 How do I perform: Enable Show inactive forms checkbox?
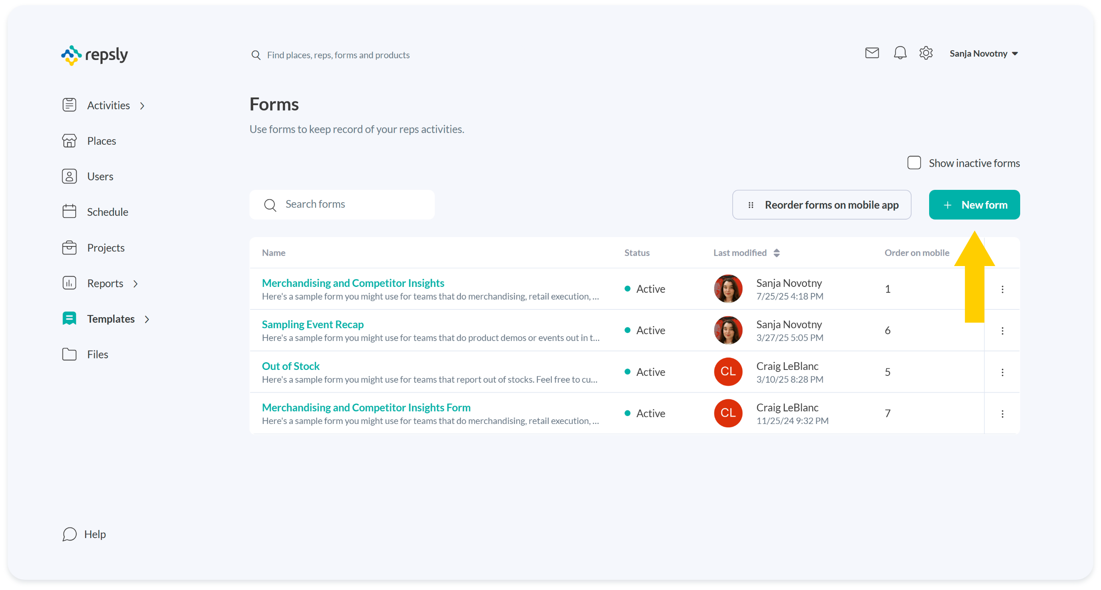(914, 163)
